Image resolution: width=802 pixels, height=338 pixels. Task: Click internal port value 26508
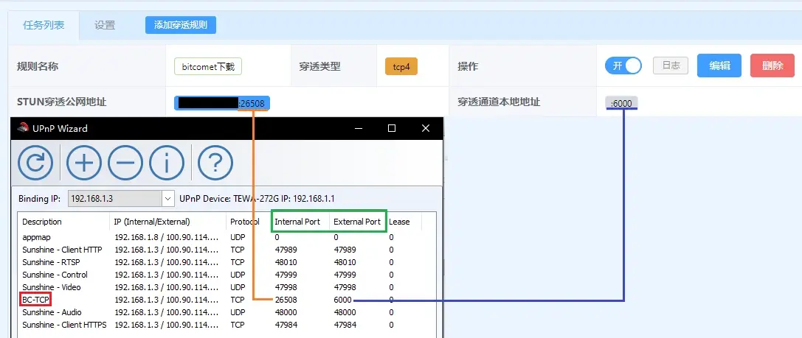(286, 300)
